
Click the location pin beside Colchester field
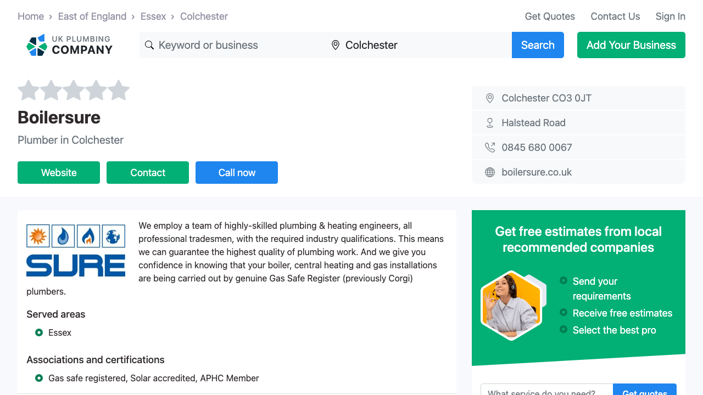click(x=336, y=45)
